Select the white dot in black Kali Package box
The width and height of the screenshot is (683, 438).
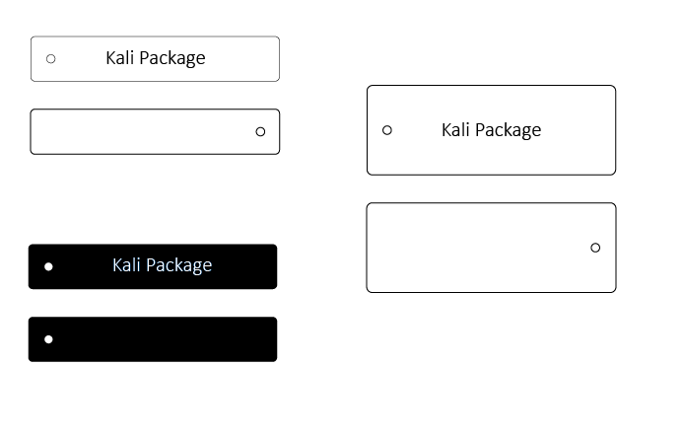(48, 266)
